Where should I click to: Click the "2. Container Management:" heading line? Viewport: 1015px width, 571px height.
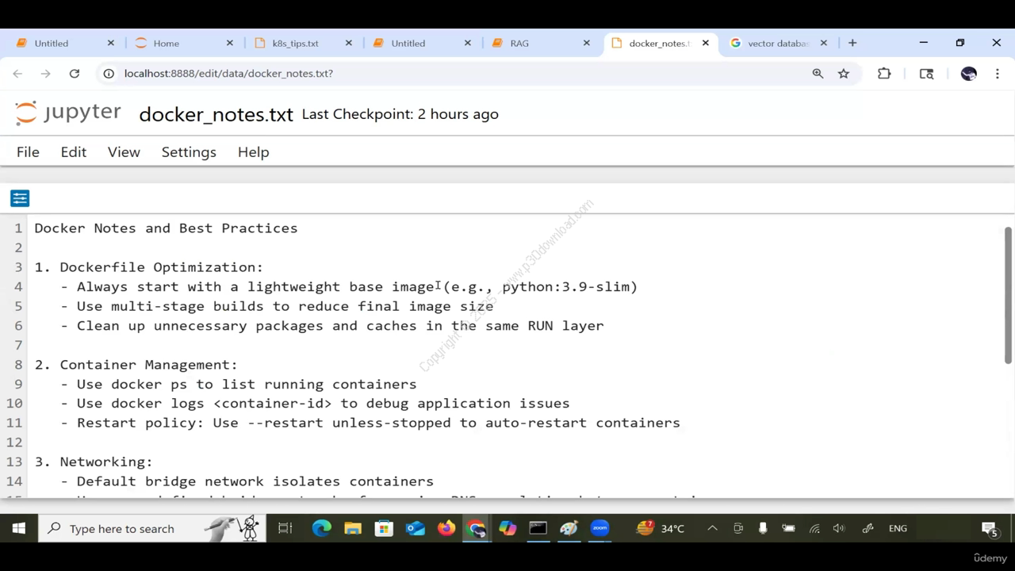(x=136, y=365)
